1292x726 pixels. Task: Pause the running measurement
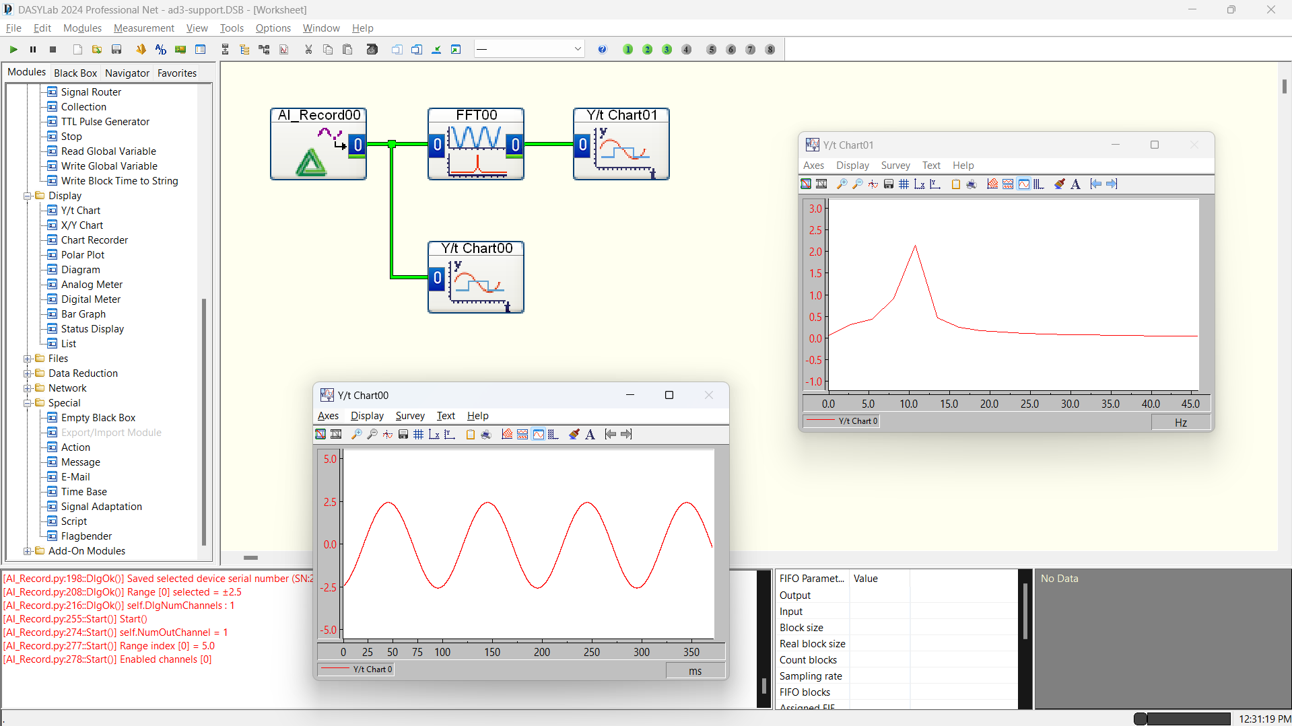pyautogui.click(x=32, y=49)
